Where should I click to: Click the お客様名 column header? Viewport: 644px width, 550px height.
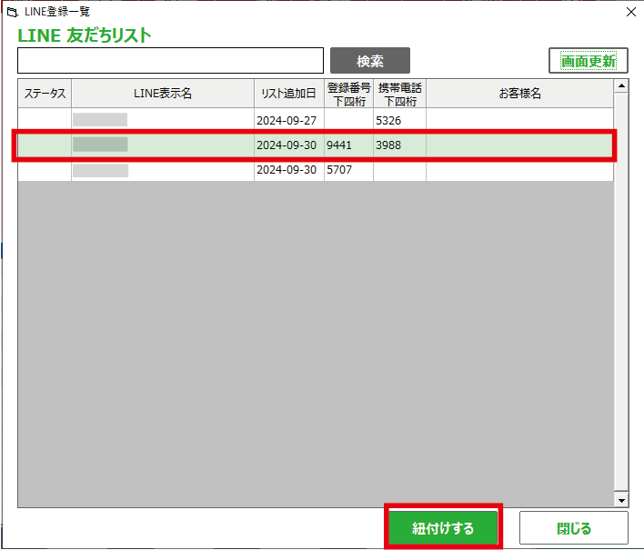(x=519, y=94)
